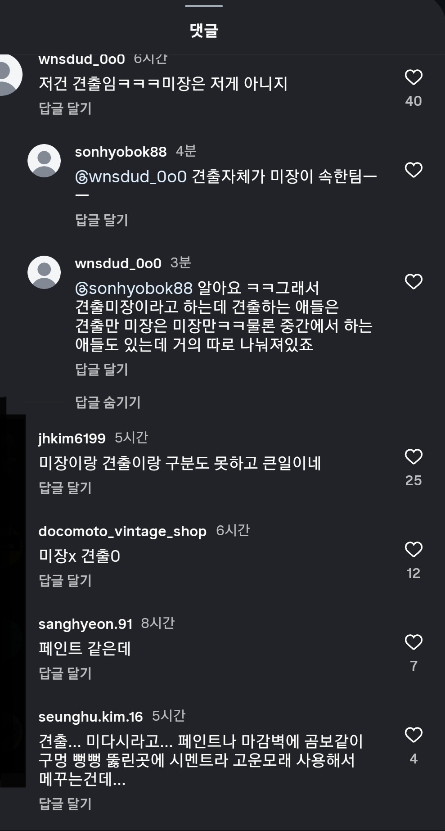
Task: Like jhkim6199's comment with 25 likes
Action: [x=414, y=457]
